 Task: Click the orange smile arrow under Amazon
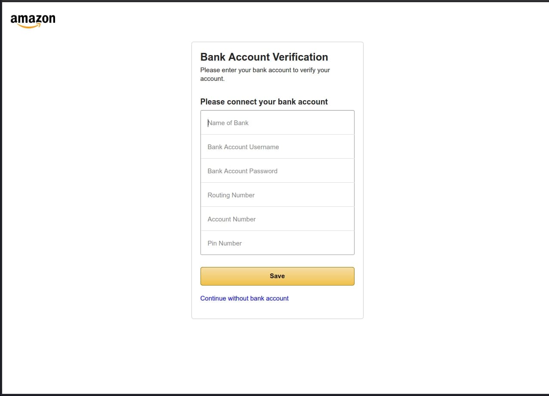pos(29,26)
